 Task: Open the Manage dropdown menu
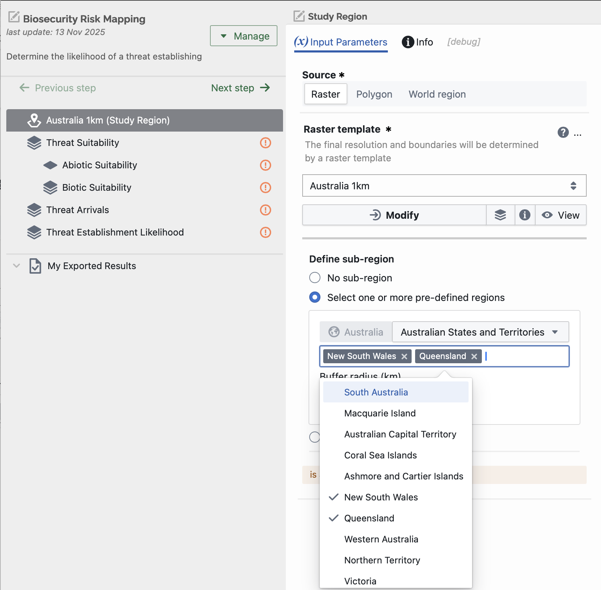pos(244,36)
